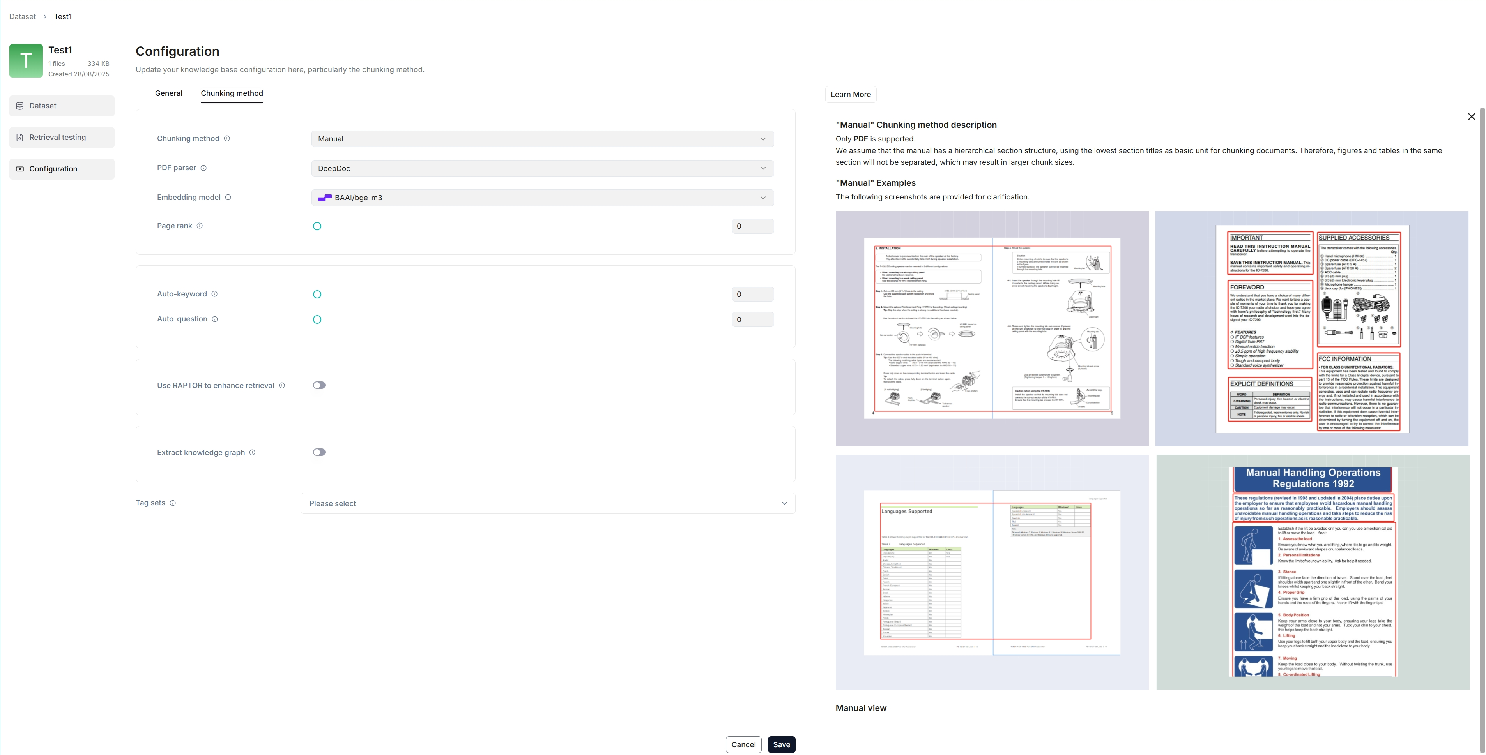Click the Auto-keyword number input field
The height and width of the screenshot is (755, 1486).
[752, 295]
